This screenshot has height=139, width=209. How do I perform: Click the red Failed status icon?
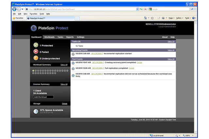click(x=36, y=52)
